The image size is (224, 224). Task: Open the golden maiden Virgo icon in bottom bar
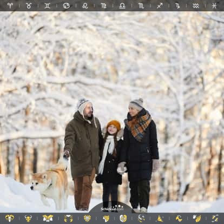click(106, 218)
